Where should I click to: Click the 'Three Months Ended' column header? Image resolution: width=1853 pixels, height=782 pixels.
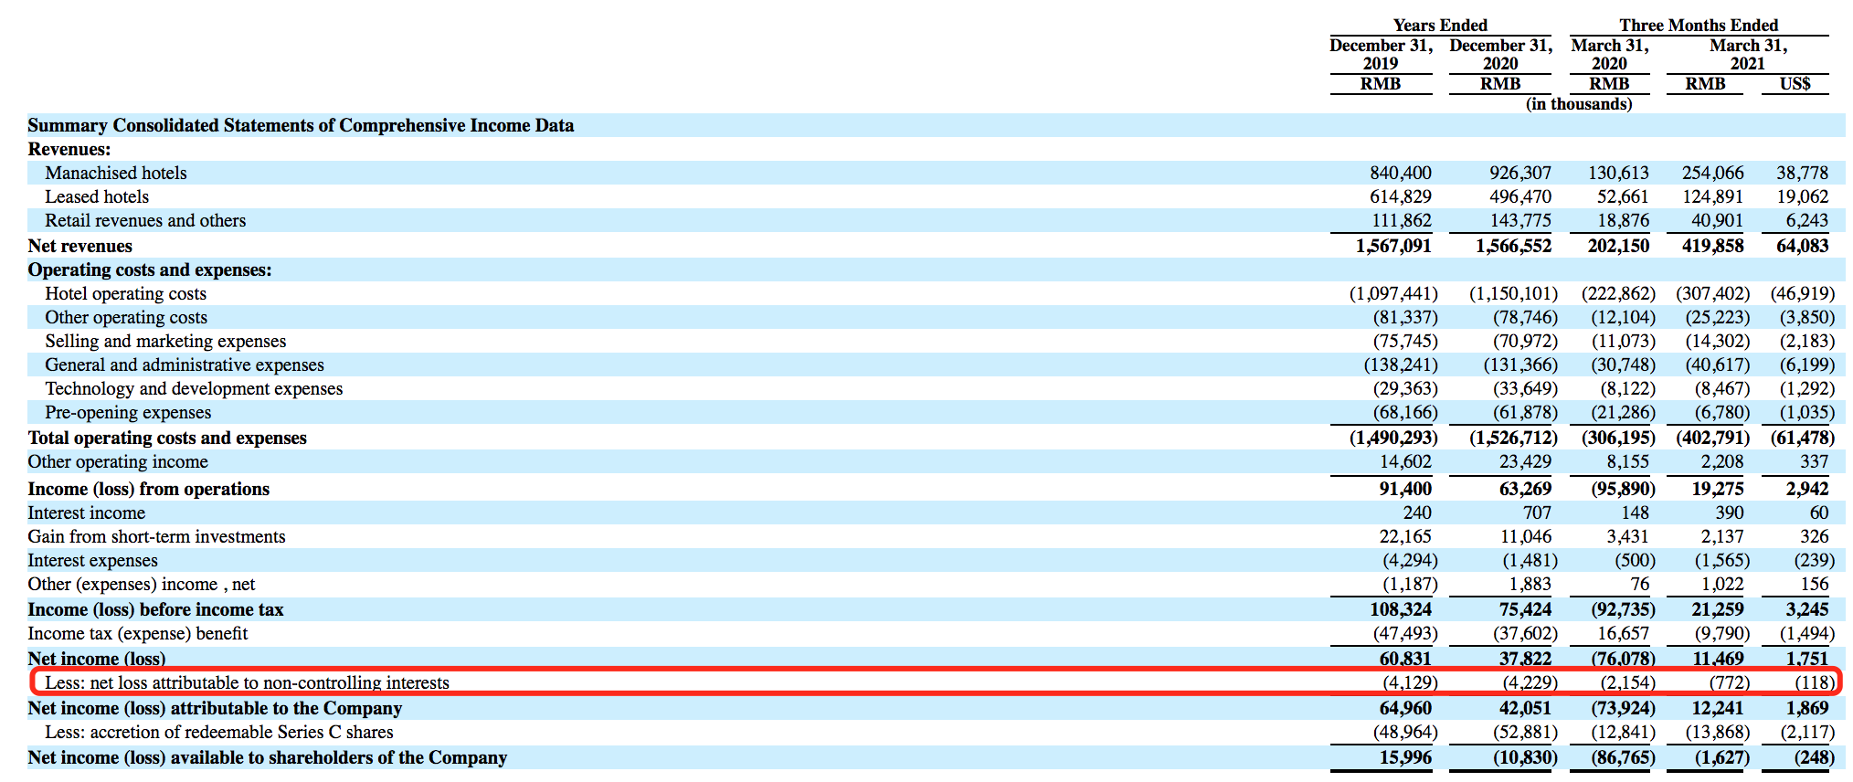(x=1699, y=26)
